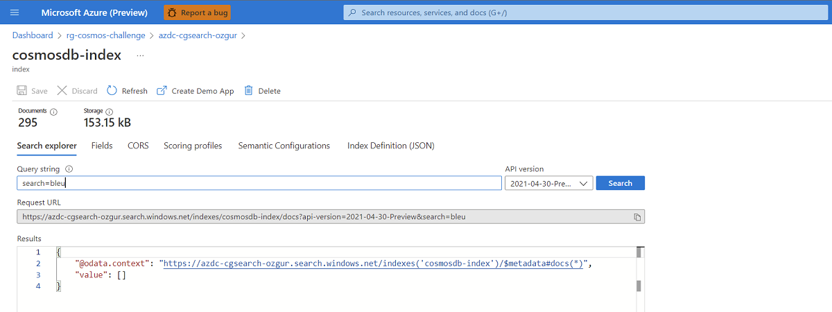Click the documents count 295

click(28, 123)
